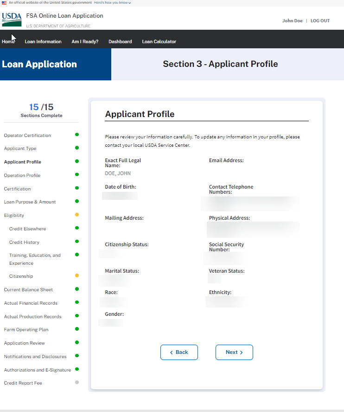The image size is (344, 412).
Task: Navigate to Loan Purpose & Amount section
Action: click(30, 202)
